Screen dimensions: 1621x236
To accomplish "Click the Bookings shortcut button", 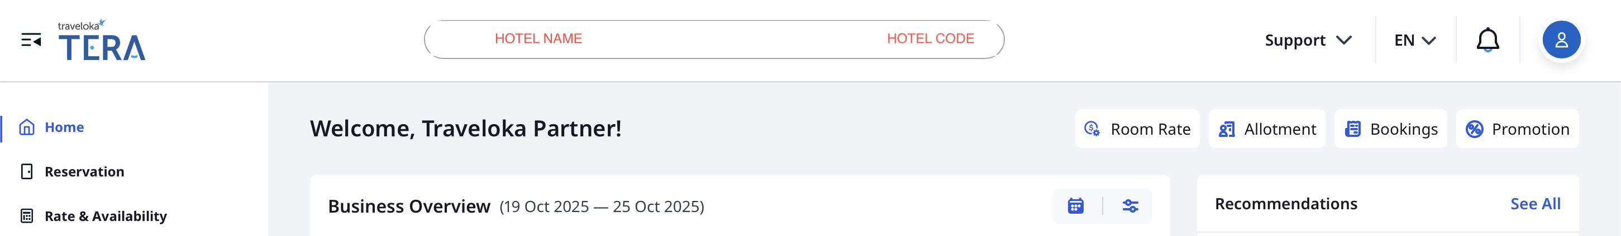I will 1391,129.
